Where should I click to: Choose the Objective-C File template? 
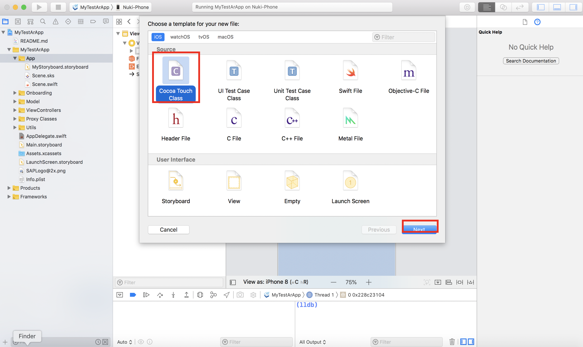pyautogui.click(x=408, y=71)
